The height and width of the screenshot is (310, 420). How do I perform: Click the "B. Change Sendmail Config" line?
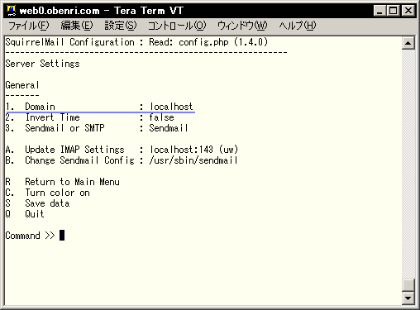click(x=122, y=160)
